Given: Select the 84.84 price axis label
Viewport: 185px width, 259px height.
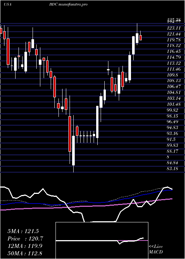Looking at the screenshot, I should click(173, 163).
